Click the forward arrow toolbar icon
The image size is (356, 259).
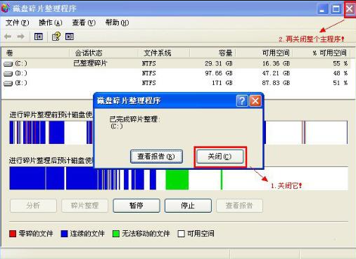[x=20, y=36]
